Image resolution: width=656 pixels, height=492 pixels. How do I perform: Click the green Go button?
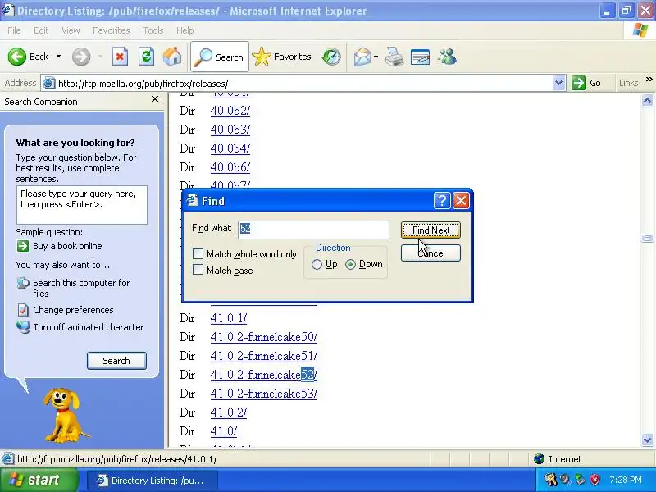(x=587, y=83)
